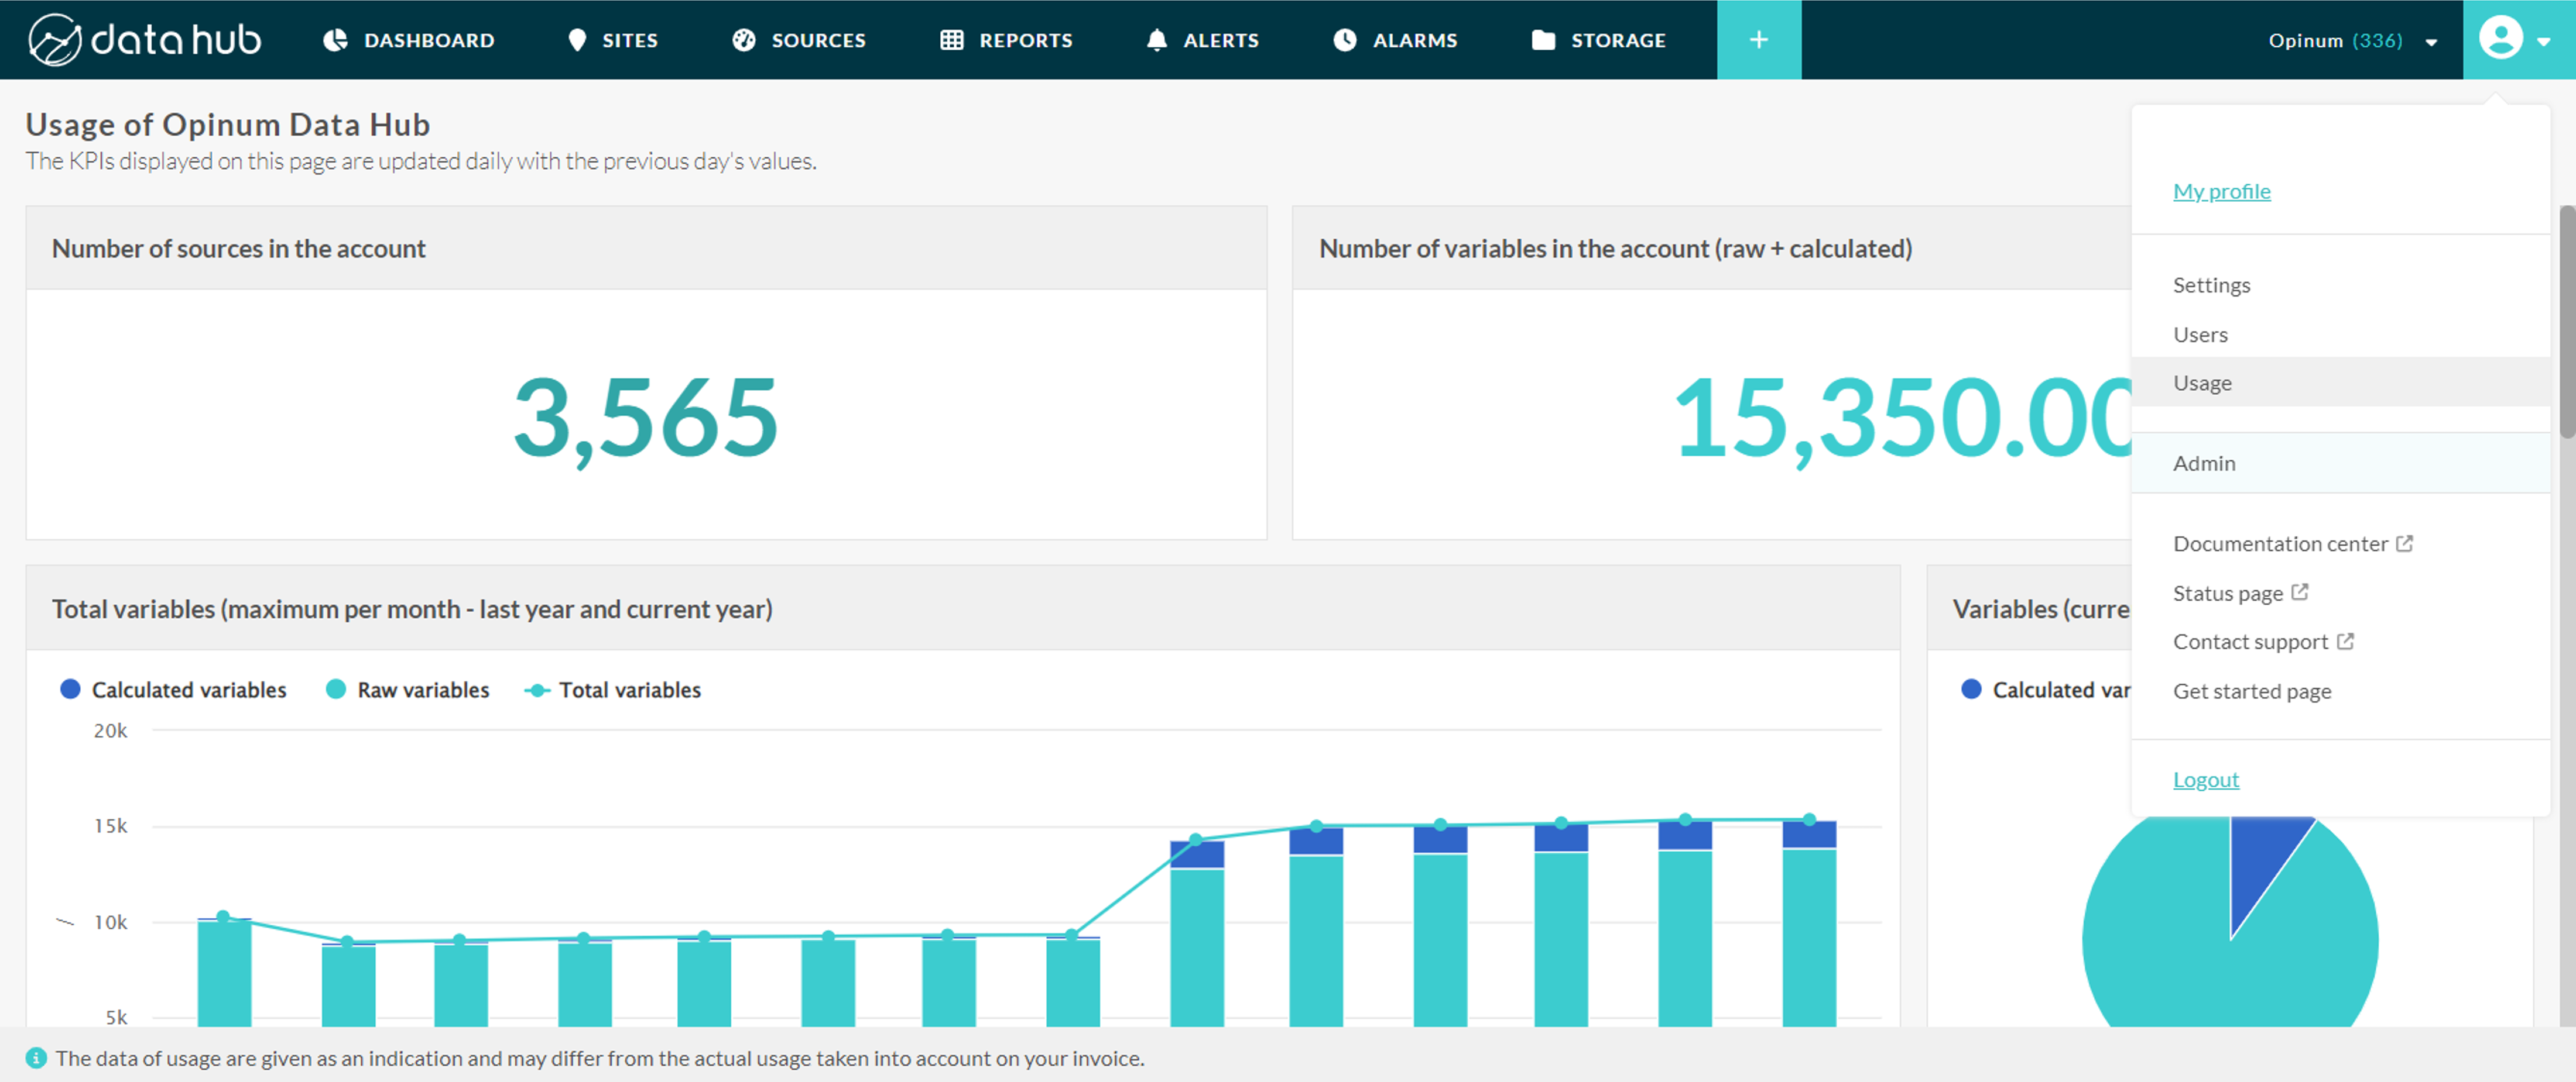The height and width of the screenshot is (1082, 2576).
Task: Click the info icon in footer notice
Action: [36, 1058]
